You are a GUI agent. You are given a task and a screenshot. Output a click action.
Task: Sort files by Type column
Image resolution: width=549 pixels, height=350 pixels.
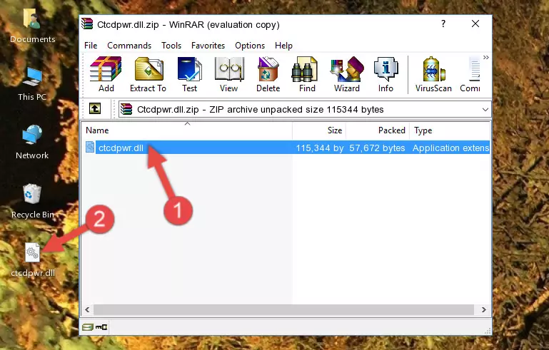pos(450,130)
